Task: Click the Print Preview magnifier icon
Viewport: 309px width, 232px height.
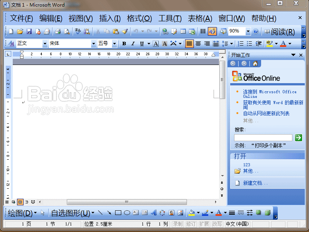Action: pyautogui.click(x=67, y=31)
